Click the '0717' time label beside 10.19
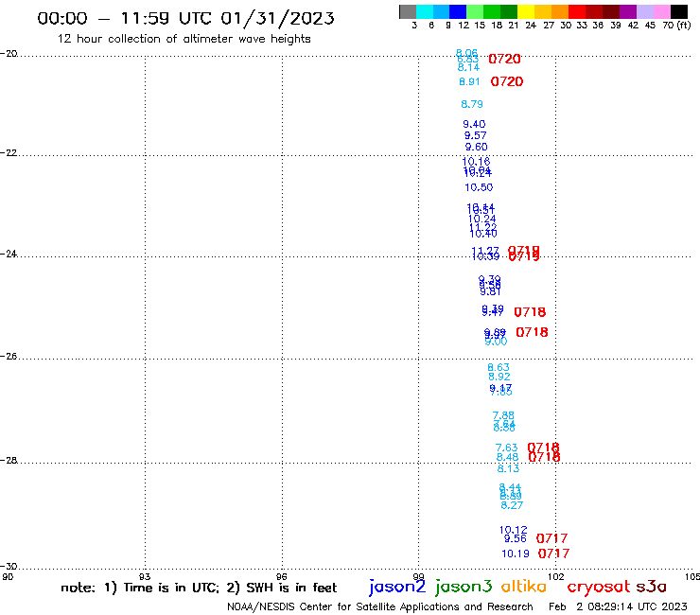700x615 pixels. [x=553, y=553]
